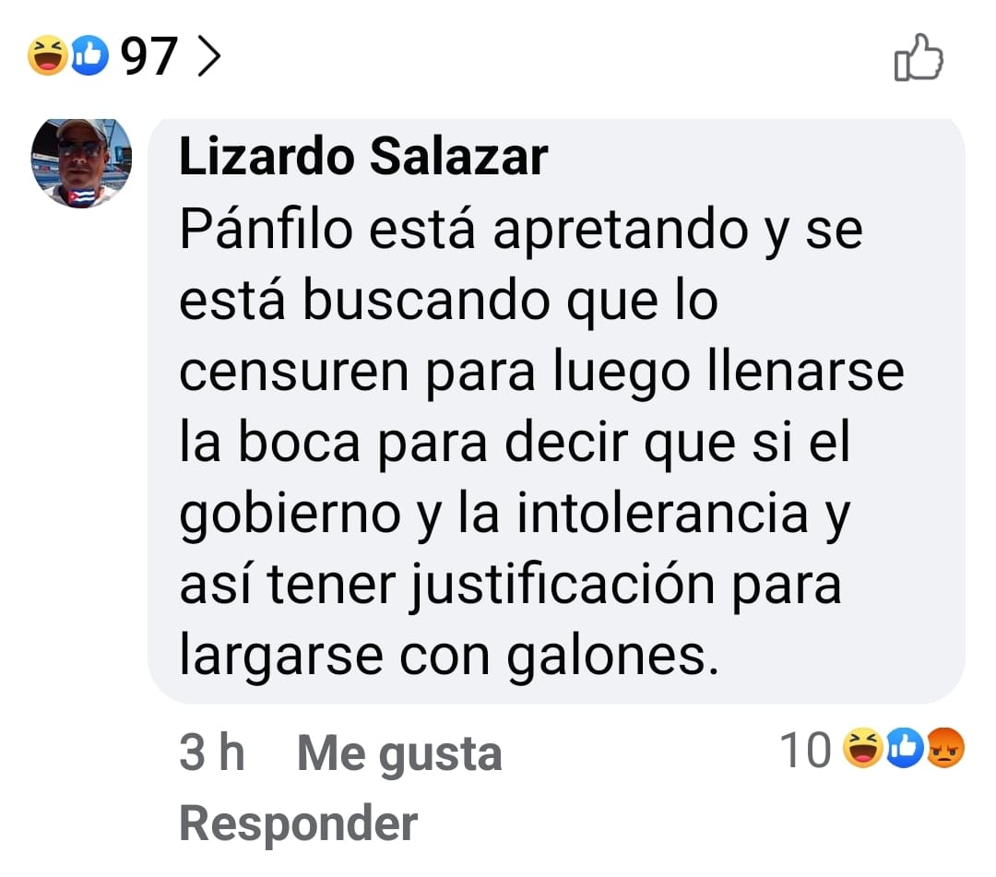Click the comment line 'largarse con galones.'
996x877 pixels.
pyautogui.click(x=449, y=656)
